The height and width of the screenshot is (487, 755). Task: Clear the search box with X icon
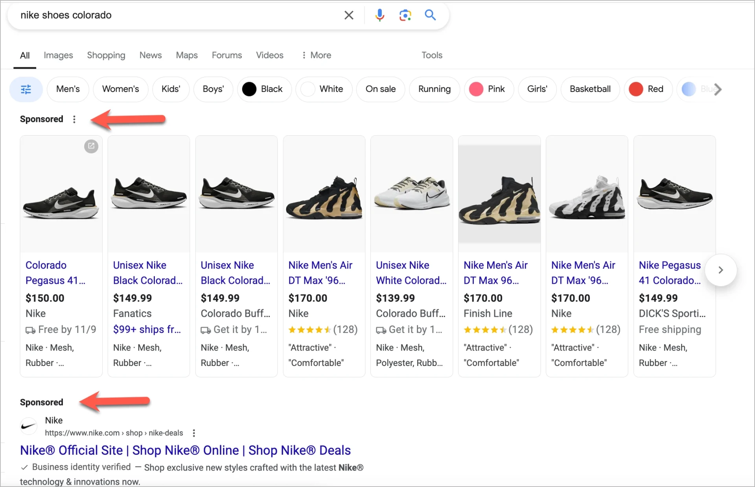point(349,15)
